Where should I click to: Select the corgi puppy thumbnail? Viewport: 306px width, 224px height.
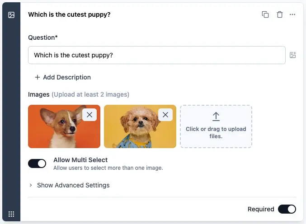64,126
